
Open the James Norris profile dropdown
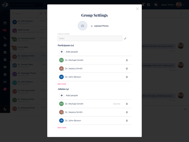pos(184,5)
